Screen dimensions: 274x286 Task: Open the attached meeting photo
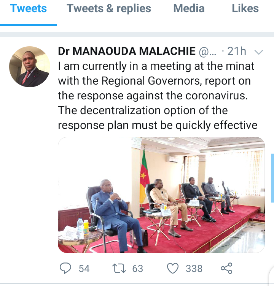tap(161, 195)
